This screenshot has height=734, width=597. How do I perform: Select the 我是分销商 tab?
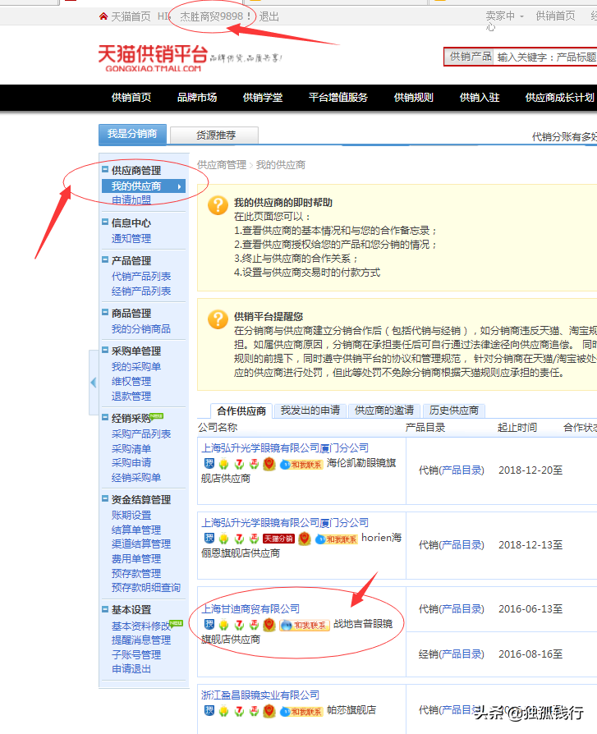coord(132,135)
